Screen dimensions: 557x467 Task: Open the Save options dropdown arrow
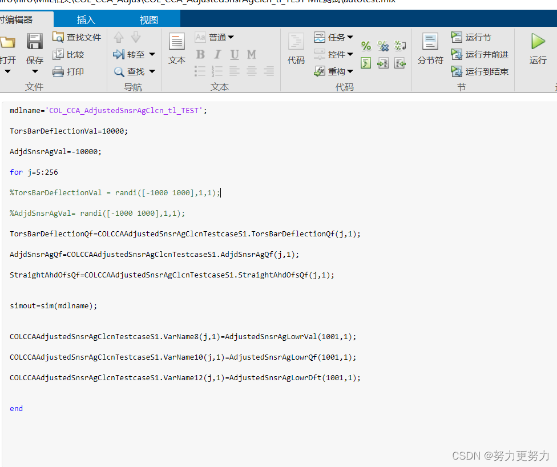click(35, 71)
